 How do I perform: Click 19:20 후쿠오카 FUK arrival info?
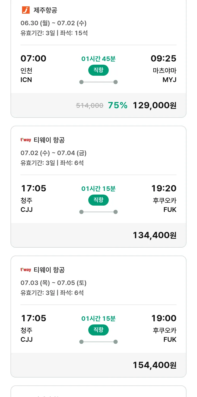pos(164,199)
